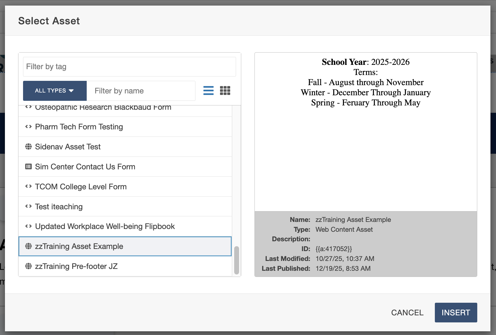This screenshot has height=335, width=496.
Task: Switch to grid view icon
Action: click(225, 91)
